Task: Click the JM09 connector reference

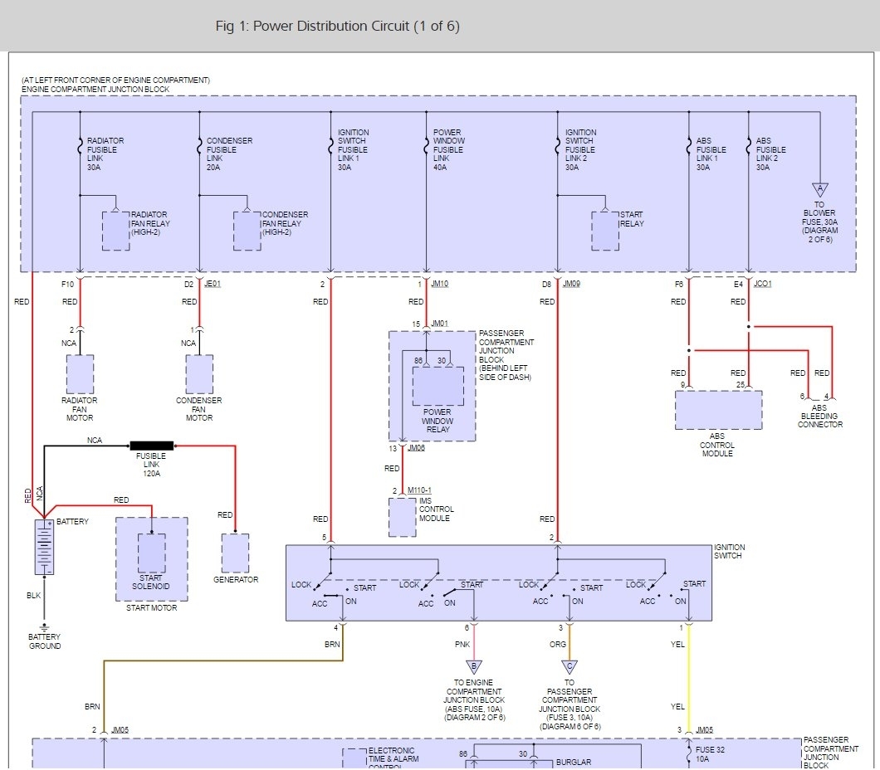Action: (571, 284)
